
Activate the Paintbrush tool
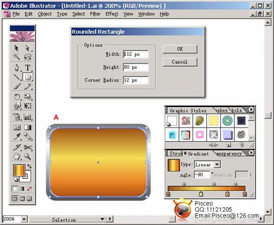point(16,86)
